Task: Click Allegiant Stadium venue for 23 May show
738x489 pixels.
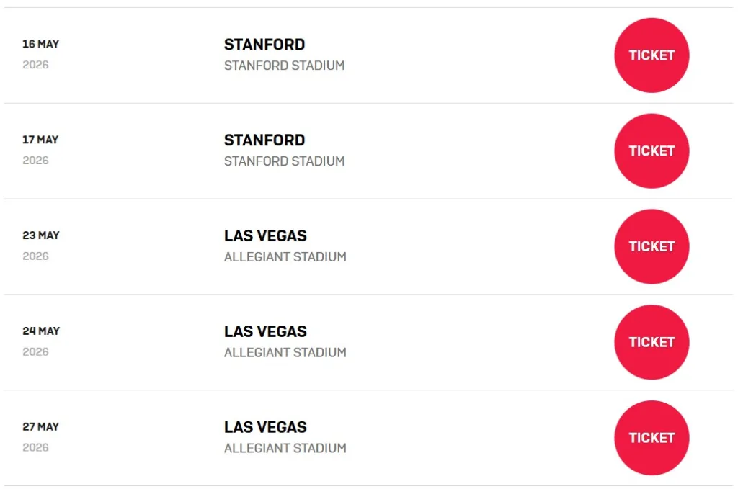Action: (x=285, y=257)
